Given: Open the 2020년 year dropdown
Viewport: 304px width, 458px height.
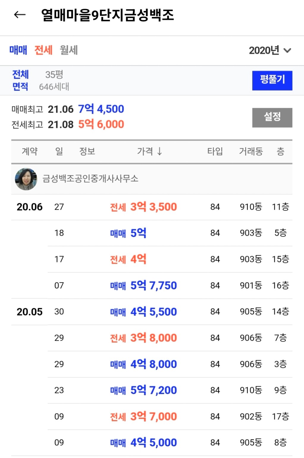Looking at the screenshot, I should (x=269, y=50).
